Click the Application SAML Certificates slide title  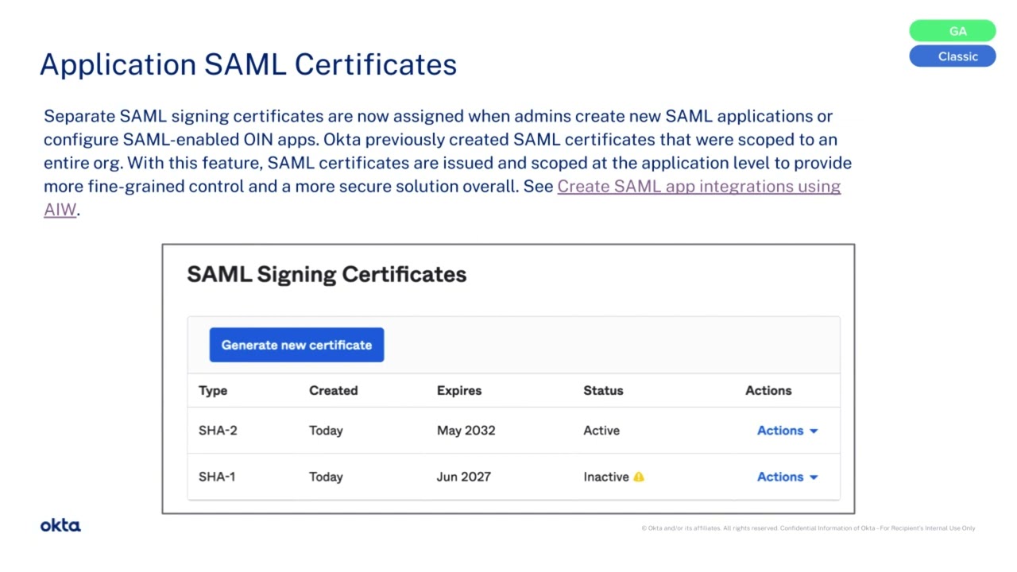tap(249, 64)
